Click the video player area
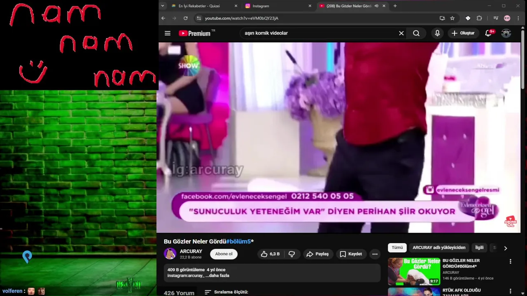This screenshot has width=527, height=296. tap(338, 137)
